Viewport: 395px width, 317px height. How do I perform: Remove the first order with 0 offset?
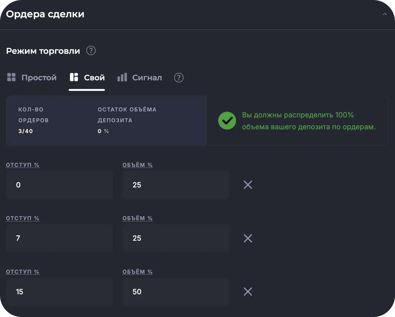[x=248, y=185]
